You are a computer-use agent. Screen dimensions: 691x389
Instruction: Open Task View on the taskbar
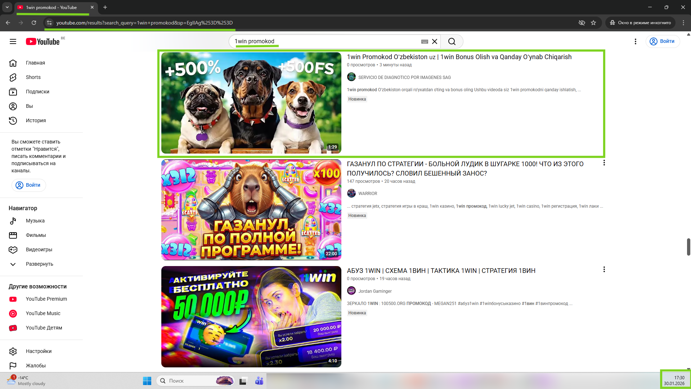(243, 381)
